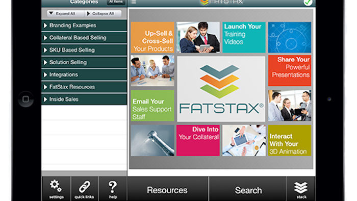Tap the iPad home button
The image size is (357, 201).
[x=25, y=99]
